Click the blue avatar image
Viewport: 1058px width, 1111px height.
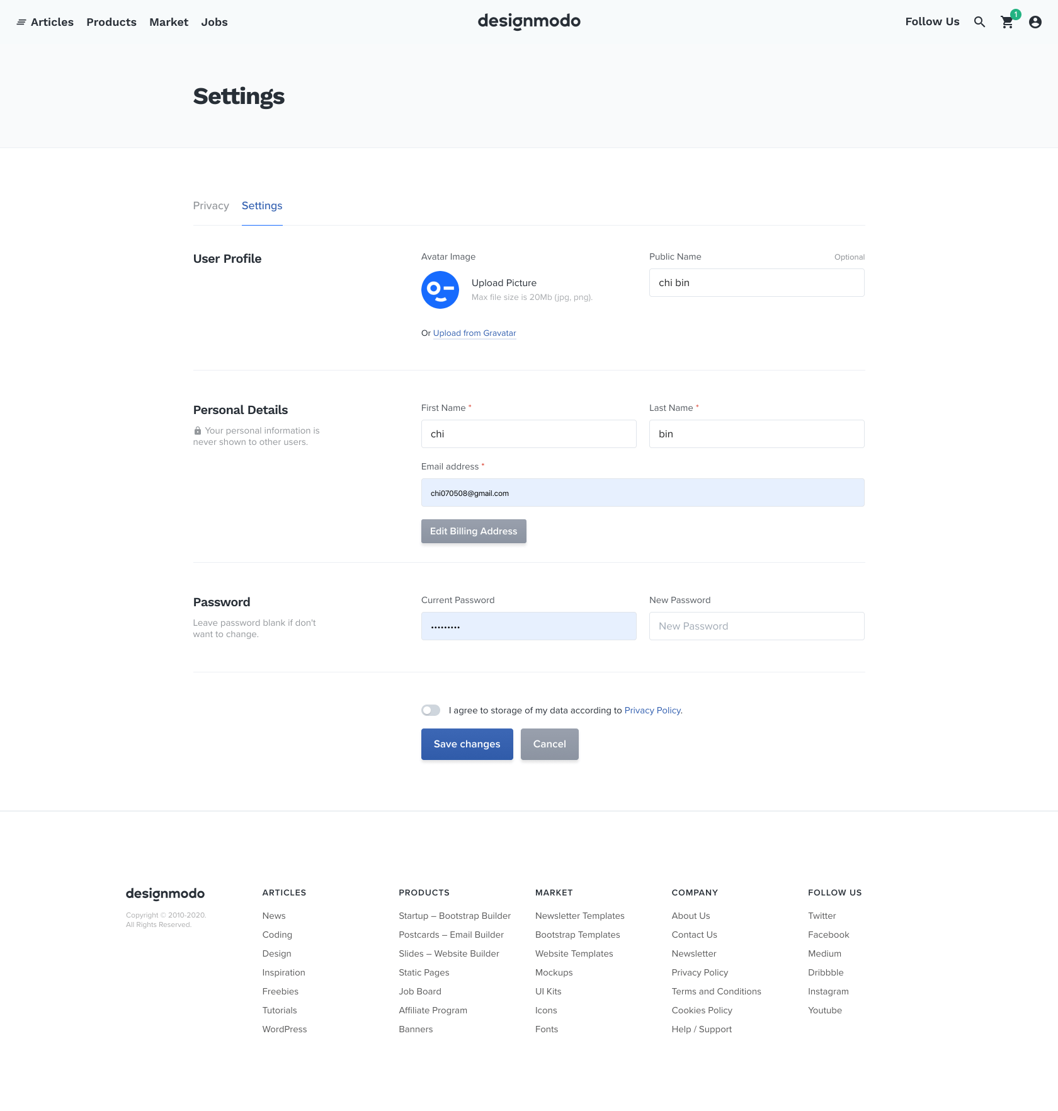click(440, 290)
